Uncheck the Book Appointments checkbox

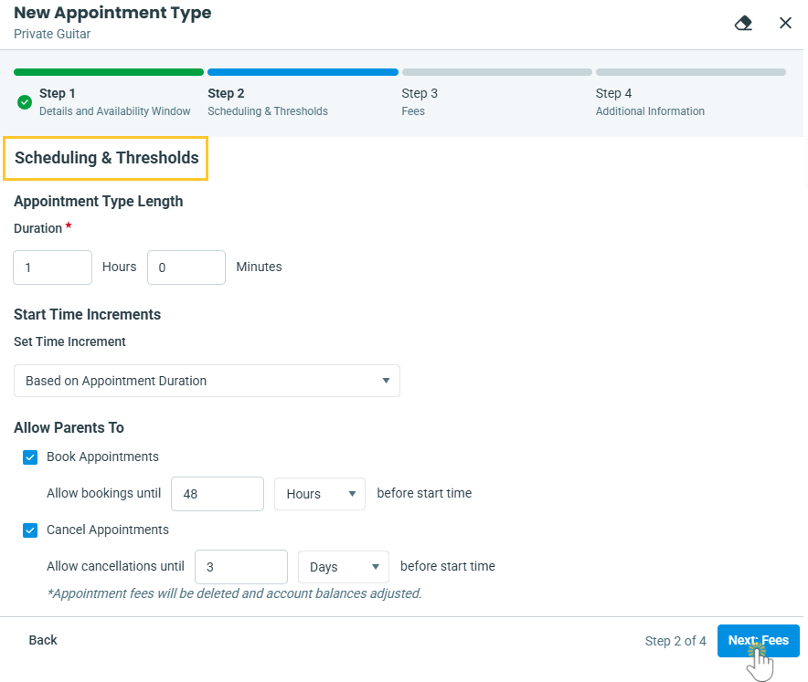(30, 457)
